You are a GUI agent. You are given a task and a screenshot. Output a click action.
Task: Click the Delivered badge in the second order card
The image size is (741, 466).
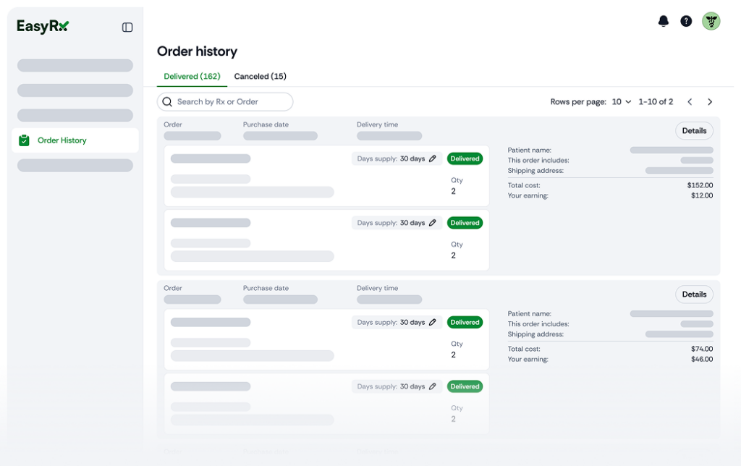[465, 322]
